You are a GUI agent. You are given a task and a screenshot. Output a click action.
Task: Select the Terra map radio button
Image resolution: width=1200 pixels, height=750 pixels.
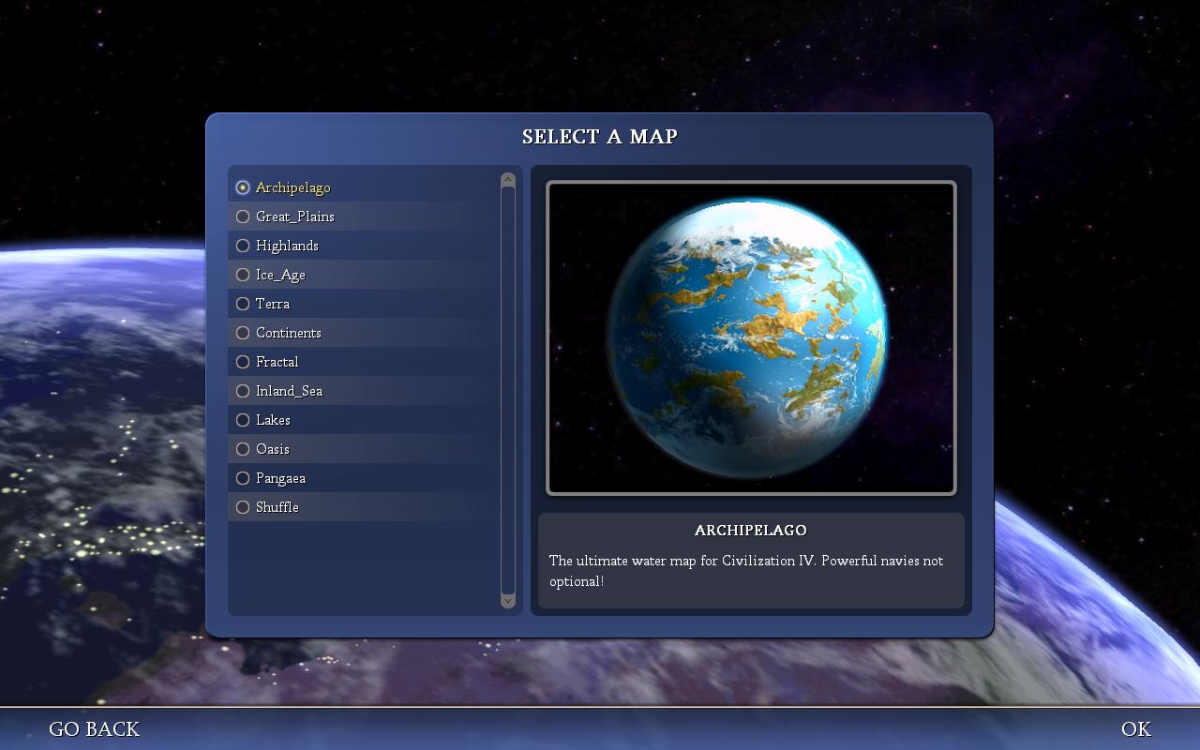click(x=243, y=304)
